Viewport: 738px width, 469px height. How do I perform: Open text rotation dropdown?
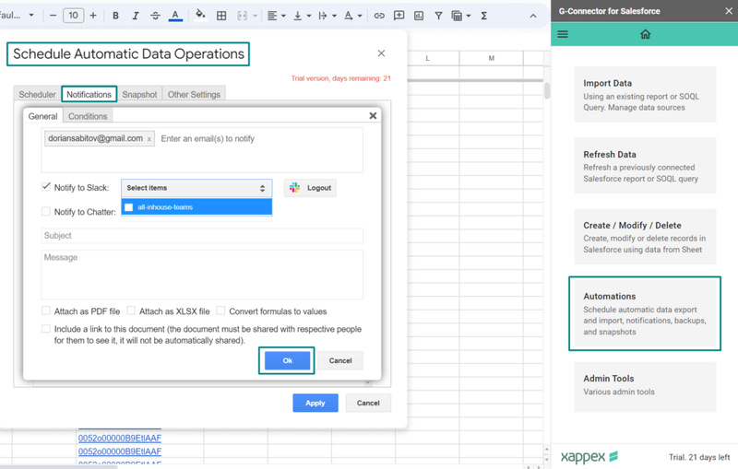coord(353,16)
